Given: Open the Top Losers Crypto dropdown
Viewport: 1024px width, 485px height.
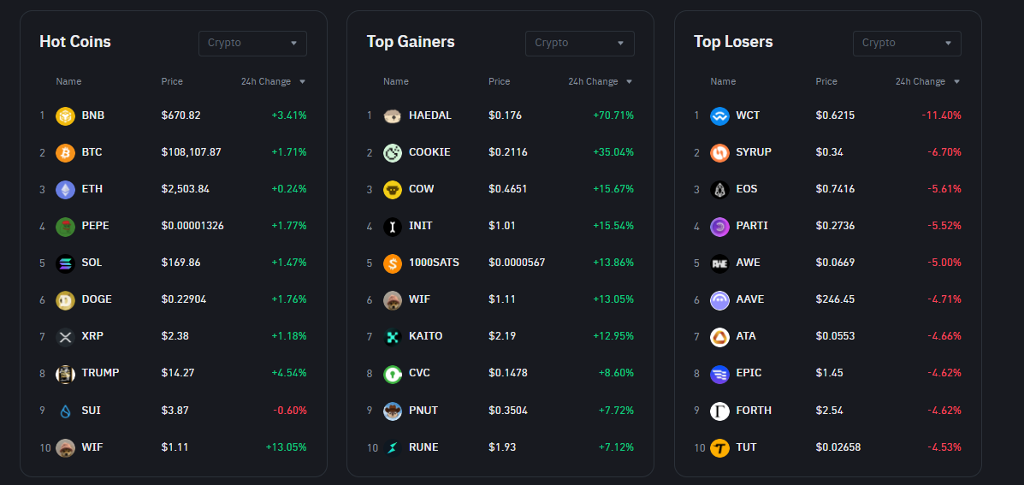Looking at the screenshot, I should pos(907,44).
